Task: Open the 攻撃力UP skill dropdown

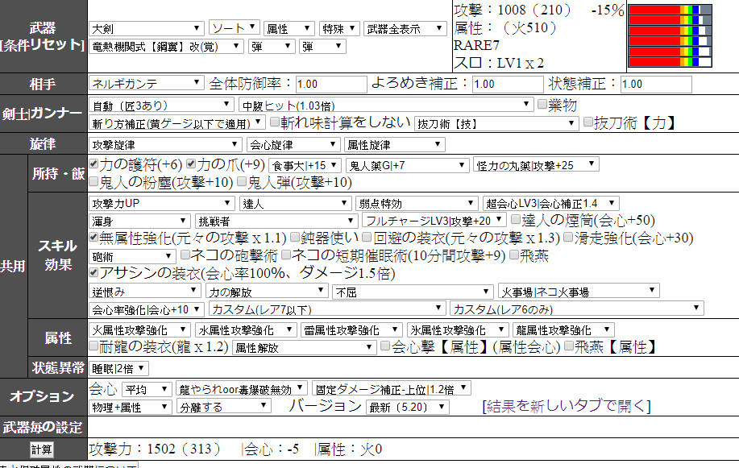Action: (x=162, y=203)
